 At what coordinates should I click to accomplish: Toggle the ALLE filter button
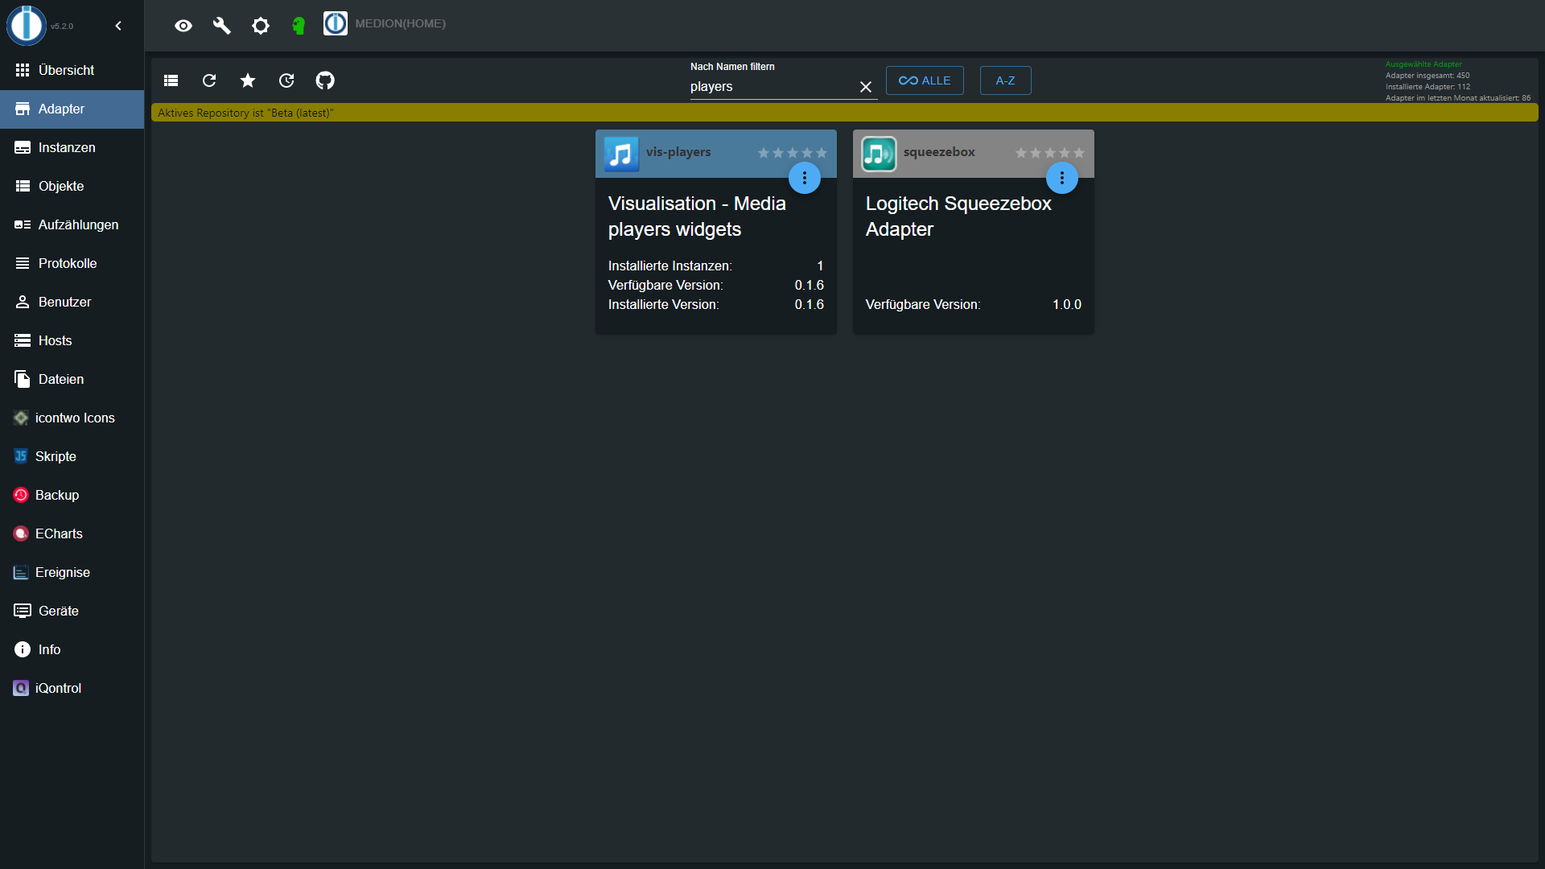925,80
